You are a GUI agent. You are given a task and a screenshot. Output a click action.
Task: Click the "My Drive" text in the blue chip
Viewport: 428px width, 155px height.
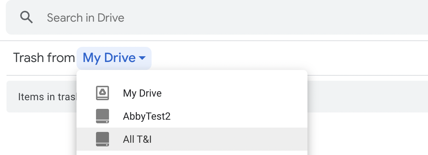pos(109,58)
